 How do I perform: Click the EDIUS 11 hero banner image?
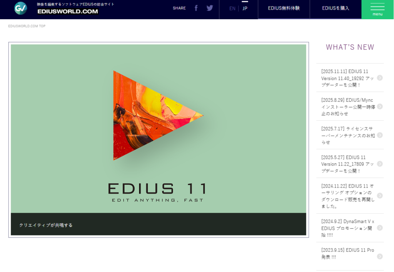[158, 129]
